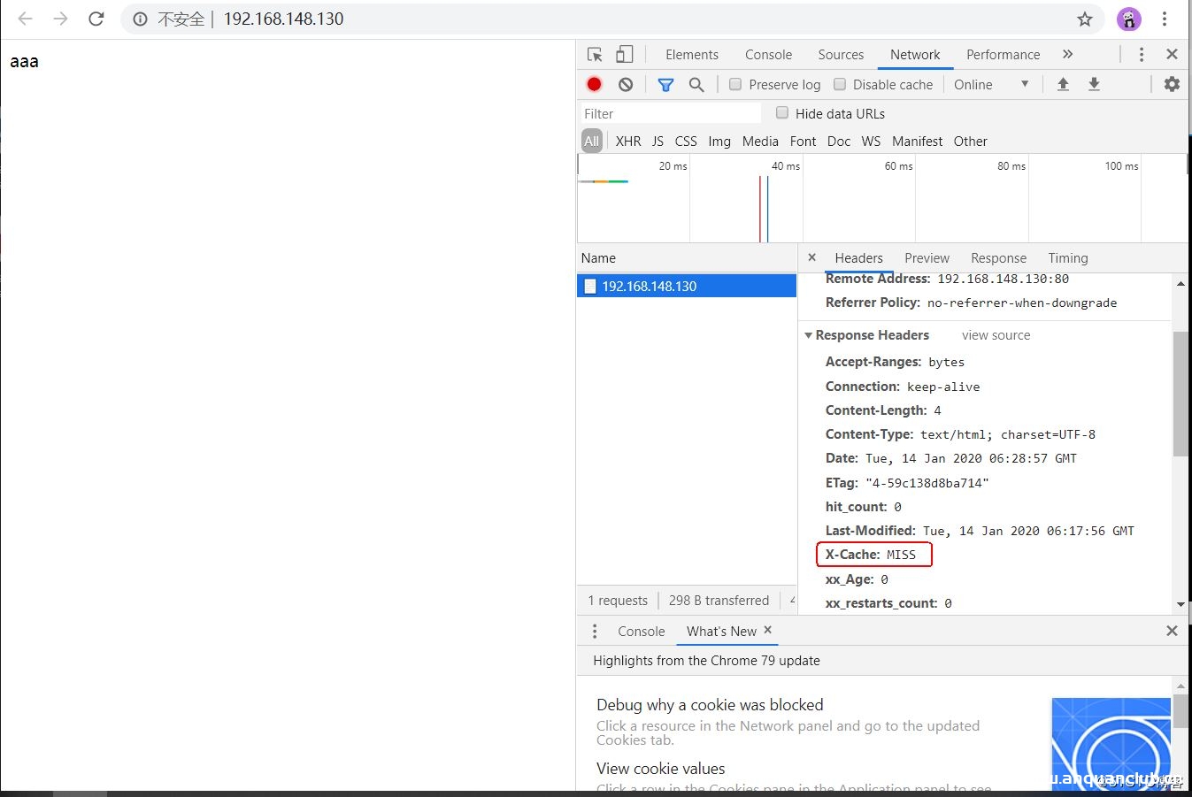Open search in the Network panel
The width and height of the screenshot is (1192, 797).
pyautogui.click(x=696, y=84)
